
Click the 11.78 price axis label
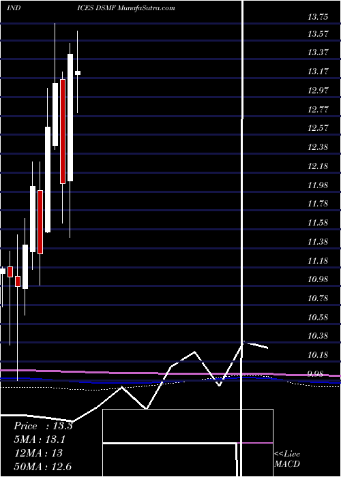point(318,204)
